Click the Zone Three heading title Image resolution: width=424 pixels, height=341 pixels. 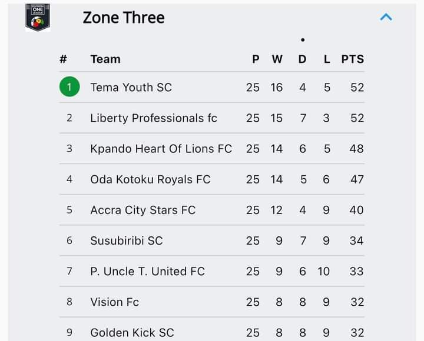pos(124,18)
